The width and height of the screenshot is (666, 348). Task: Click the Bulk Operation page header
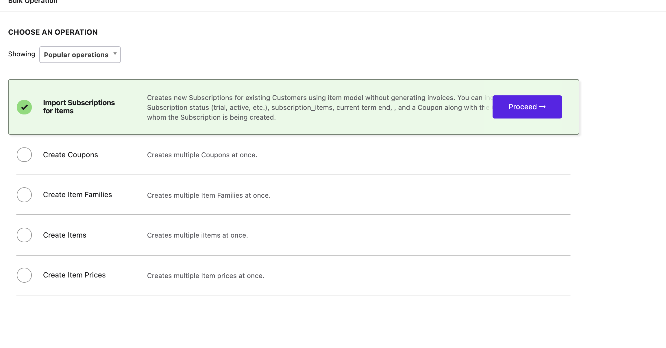tap(33, 2)
